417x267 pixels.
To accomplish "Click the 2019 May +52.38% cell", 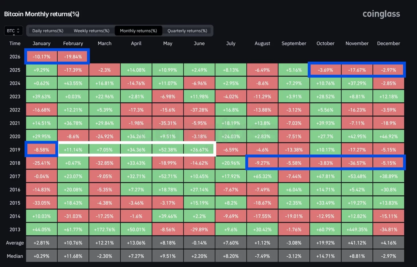I will pos(168,150).
